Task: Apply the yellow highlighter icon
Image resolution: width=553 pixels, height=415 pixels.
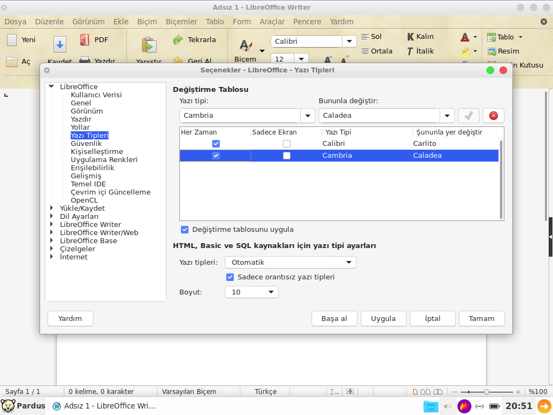Action: (465, 51)
